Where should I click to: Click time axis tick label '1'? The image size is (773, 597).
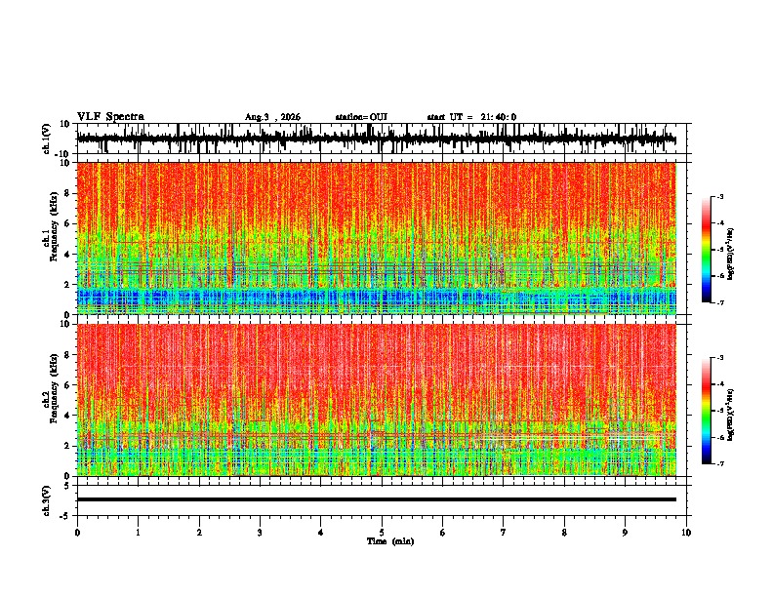[x=138, y=533]
